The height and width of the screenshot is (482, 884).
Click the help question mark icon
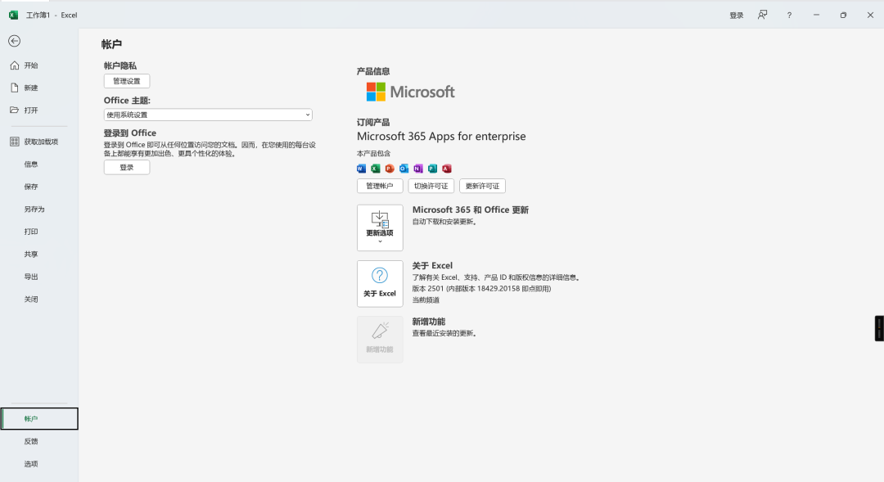[x=789, y=16]
